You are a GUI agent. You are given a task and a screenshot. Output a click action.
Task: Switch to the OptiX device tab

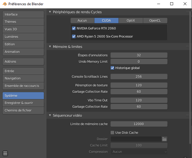(x=131, y=21)
